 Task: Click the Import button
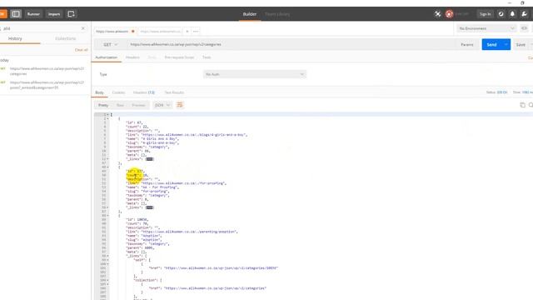54,14
